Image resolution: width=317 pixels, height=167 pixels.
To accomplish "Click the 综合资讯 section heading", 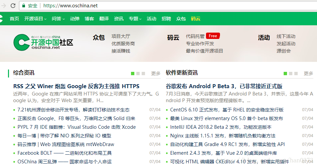I will click(24, 73).
